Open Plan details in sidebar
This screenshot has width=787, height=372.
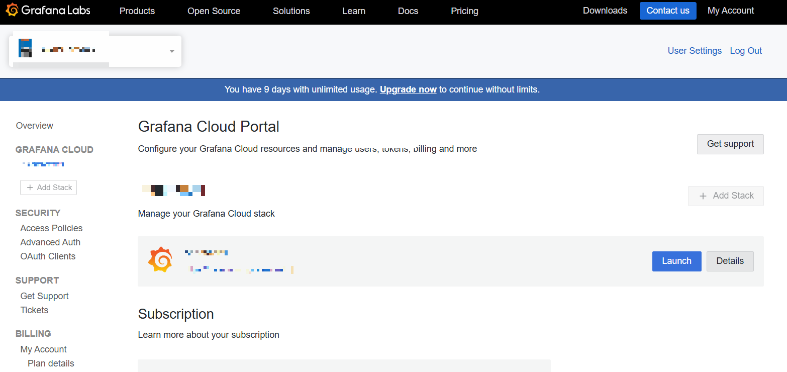tap(51, 363)
